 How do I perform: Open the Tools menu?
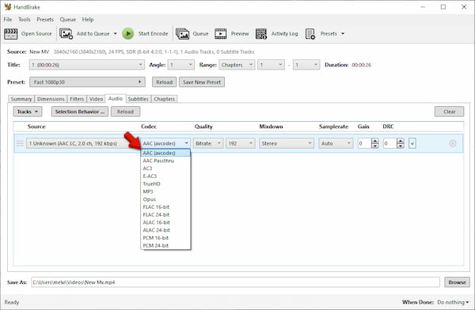coord(25,19)
